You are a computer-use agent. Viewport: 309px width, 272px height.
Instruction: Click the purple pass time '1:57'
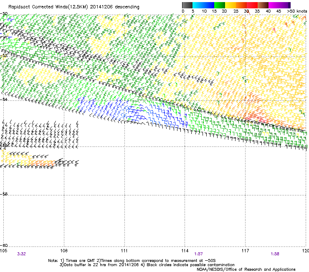point(198,254)
